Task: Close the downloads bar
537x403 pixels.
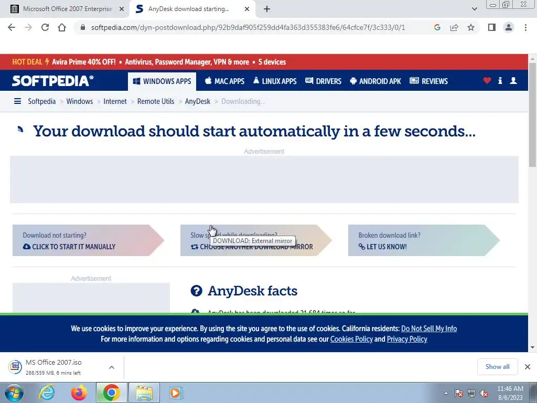Action: tap(528, 367)
